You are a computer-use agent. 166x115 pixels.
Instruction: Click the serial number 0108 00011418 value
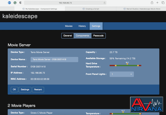point(38,67)
